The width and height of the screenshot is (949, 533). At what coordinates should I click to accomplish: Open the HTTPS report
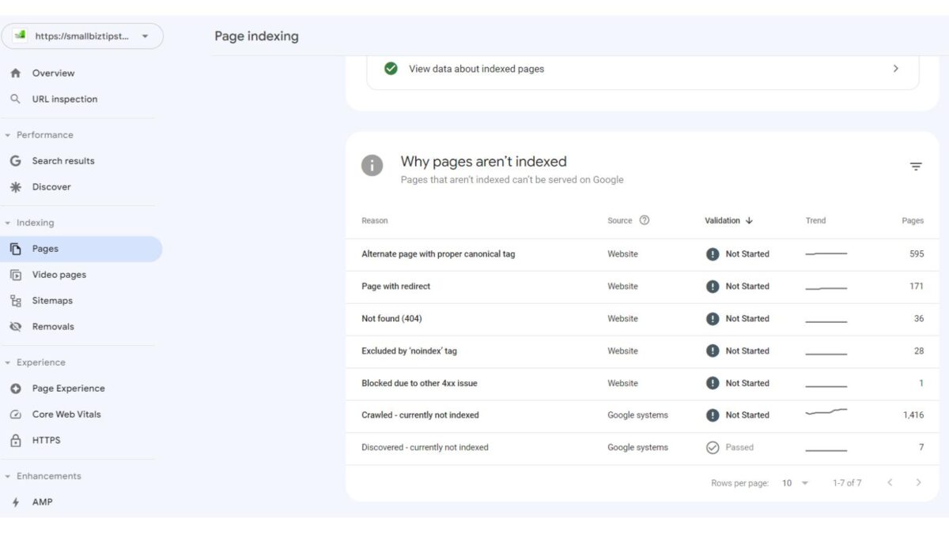tap(46, 441)
